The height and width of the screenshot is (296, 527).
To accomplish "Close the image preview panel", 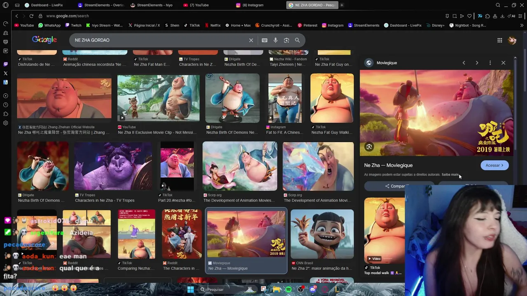I will [503, 63].
